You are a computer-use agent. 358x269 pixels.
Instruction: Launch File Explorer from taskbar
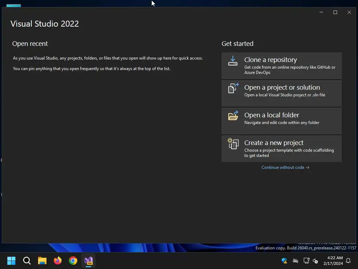(x=42, y=261)
